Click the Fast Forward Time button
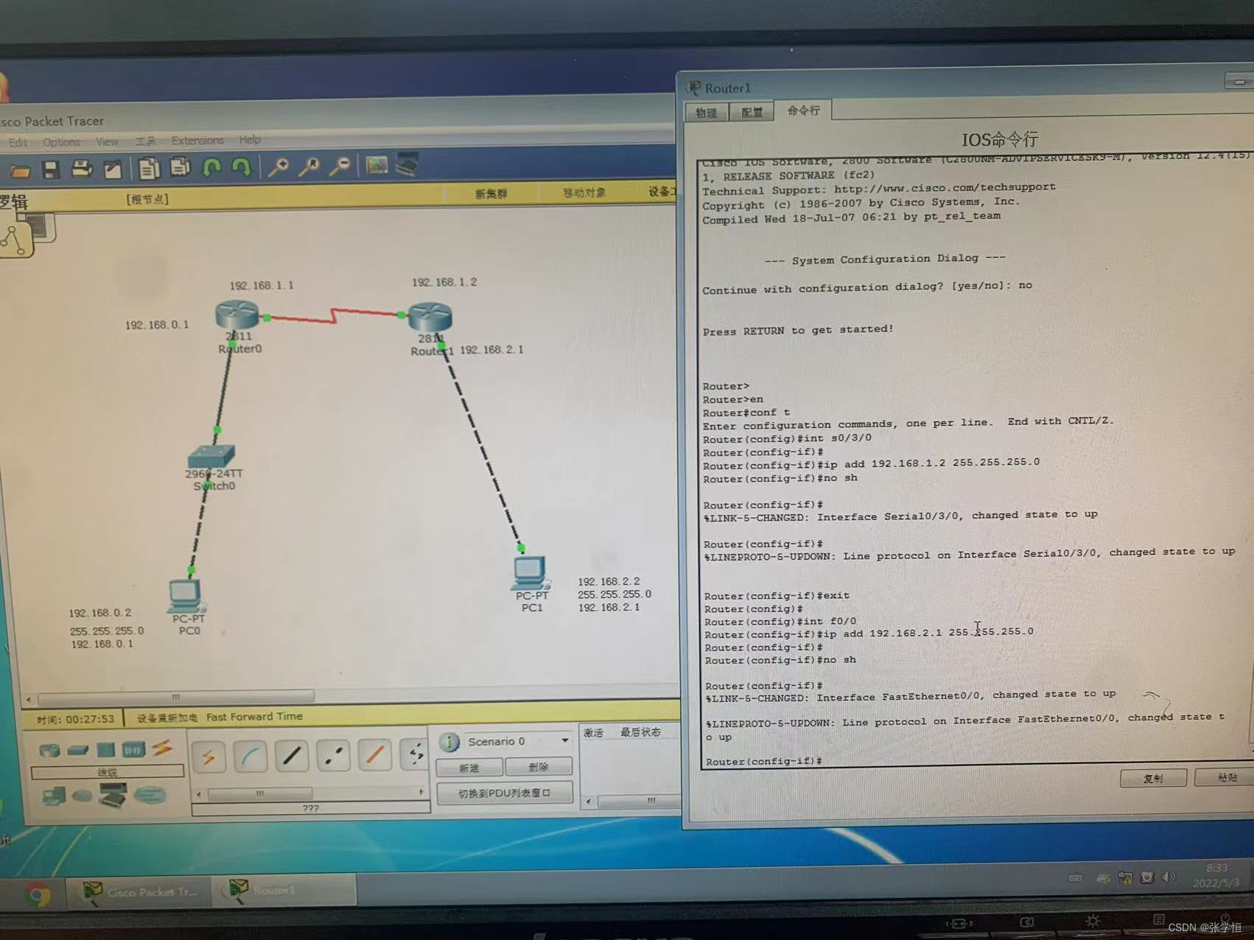Screen dimensions: 1254x940 (254, 716)
